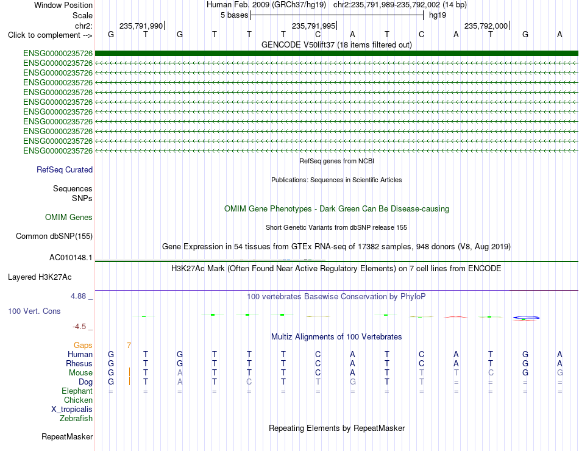Viewport: 579px width, 451px height.
Task: Click the H3K27Ac Mark ENCODE track title
Action: point(336,269)
